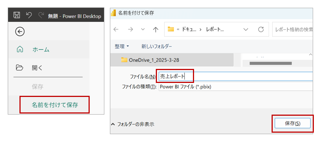
Task: Click the horizontal scrollbar thumb in file pane
Action: (270, 63)
